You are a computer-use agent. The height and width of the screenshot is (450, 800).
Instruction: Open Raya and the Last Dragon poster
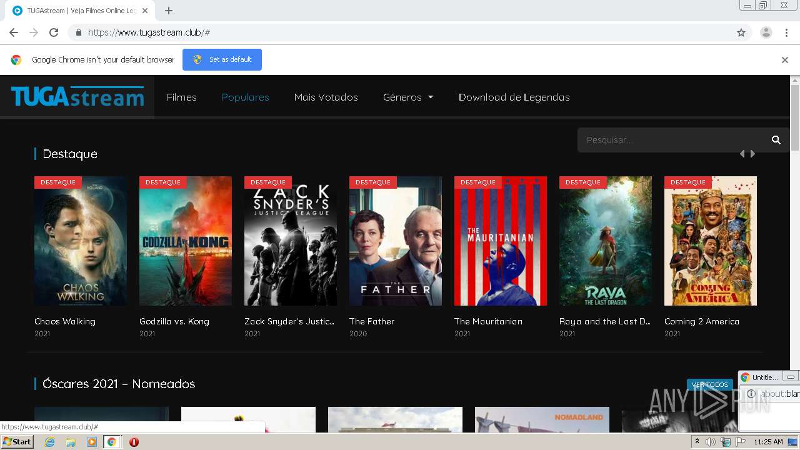tap(606, 241)
